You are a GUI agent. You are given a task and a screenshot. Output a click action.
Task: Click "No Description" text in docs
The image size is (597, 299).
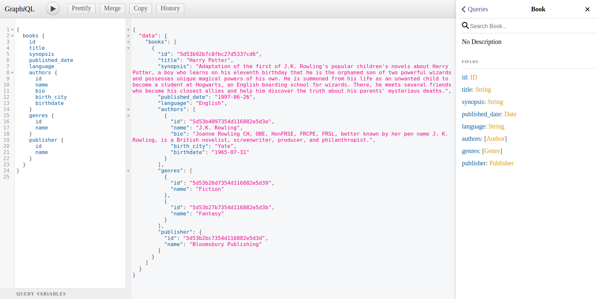(x=481, y=42)
